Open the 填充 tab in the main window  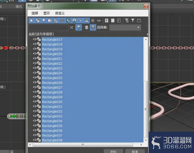point(19,7)
